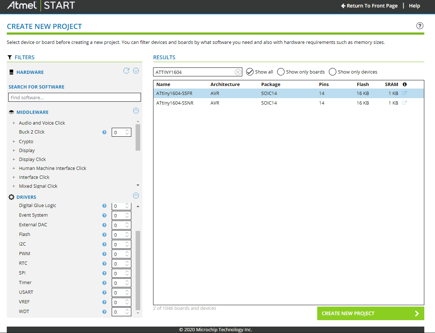
Task: Show help for WDT driver
Action: tap(105, 312)
